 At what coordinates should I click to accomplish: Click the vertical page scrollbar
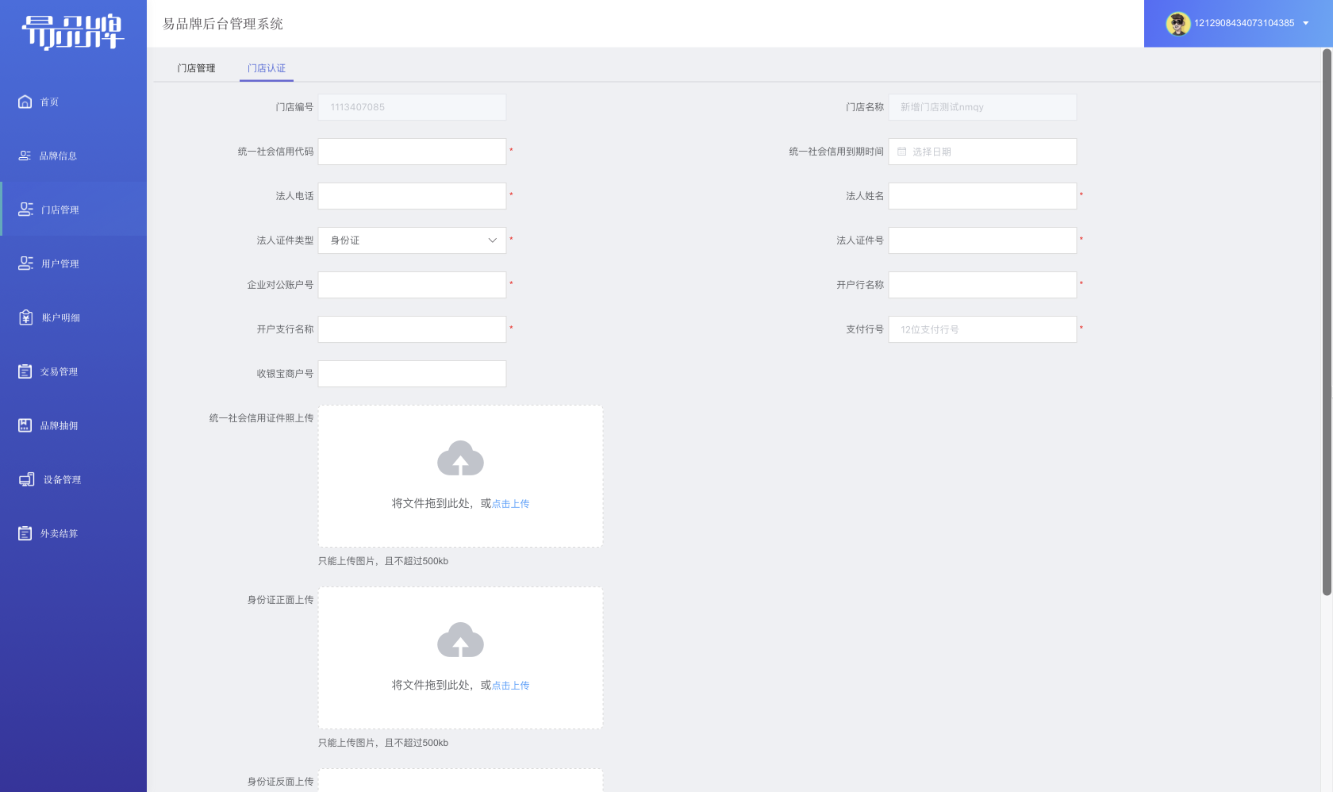tap(1327, 321)
